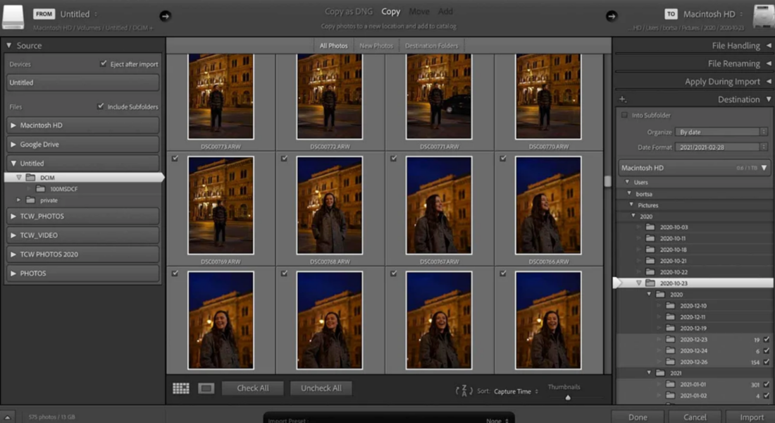
Task: Click the sort direction A-Z icon
Action: coord(464,391)
